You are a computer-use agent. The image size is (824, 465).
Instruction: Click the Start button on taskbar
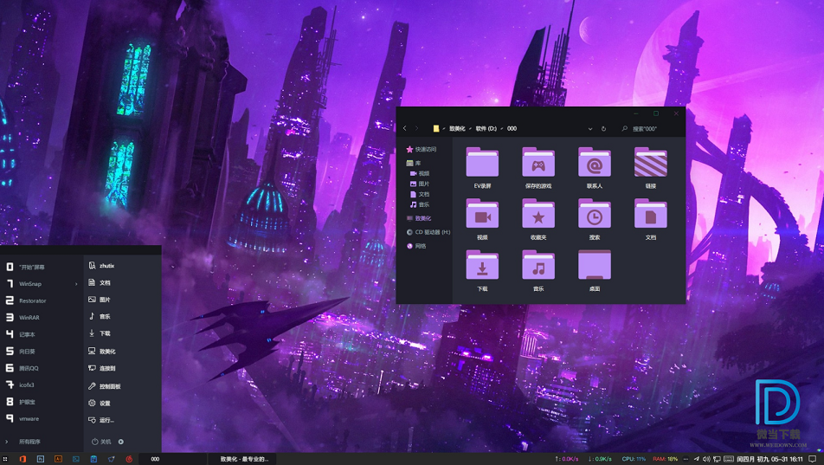pyautogui.click(x=6, y=459)
